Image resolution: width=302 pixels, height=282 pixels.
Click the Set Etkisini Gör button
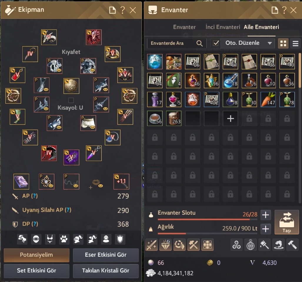point(36,271)
